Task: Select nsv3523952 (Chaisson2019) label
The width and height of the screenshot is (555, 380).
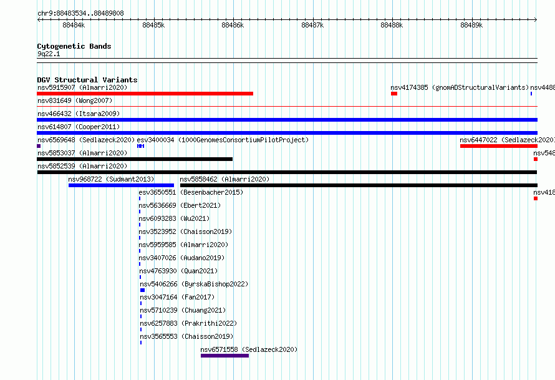Action: click(x=185, y=231)
